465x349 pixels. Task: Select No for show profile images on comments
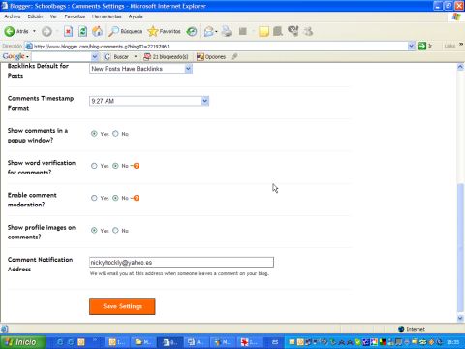(115, 231)
